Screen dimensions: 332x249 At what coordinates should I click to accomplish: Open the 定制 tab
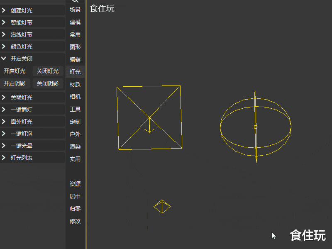coord(75,122)
